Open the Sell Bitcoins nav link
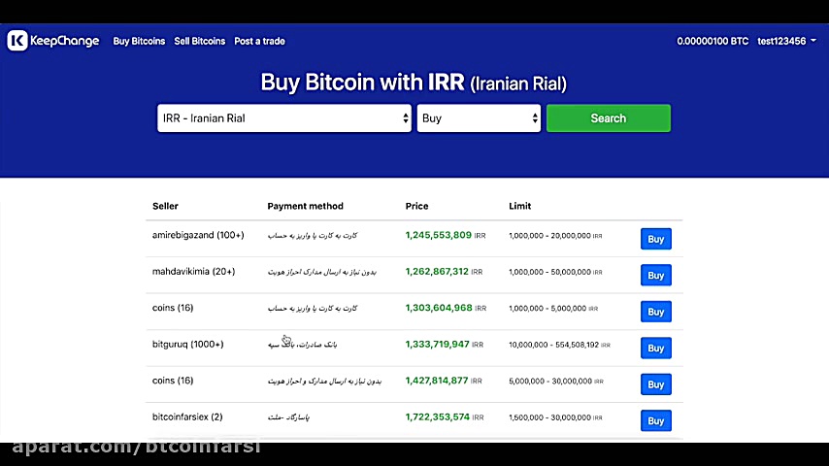829x466 pixels. (x=200, y=41)
